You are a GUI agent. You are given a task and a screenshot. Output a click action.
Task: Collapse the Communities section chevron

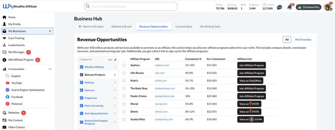pyautogui.click(x=50, y=69)
